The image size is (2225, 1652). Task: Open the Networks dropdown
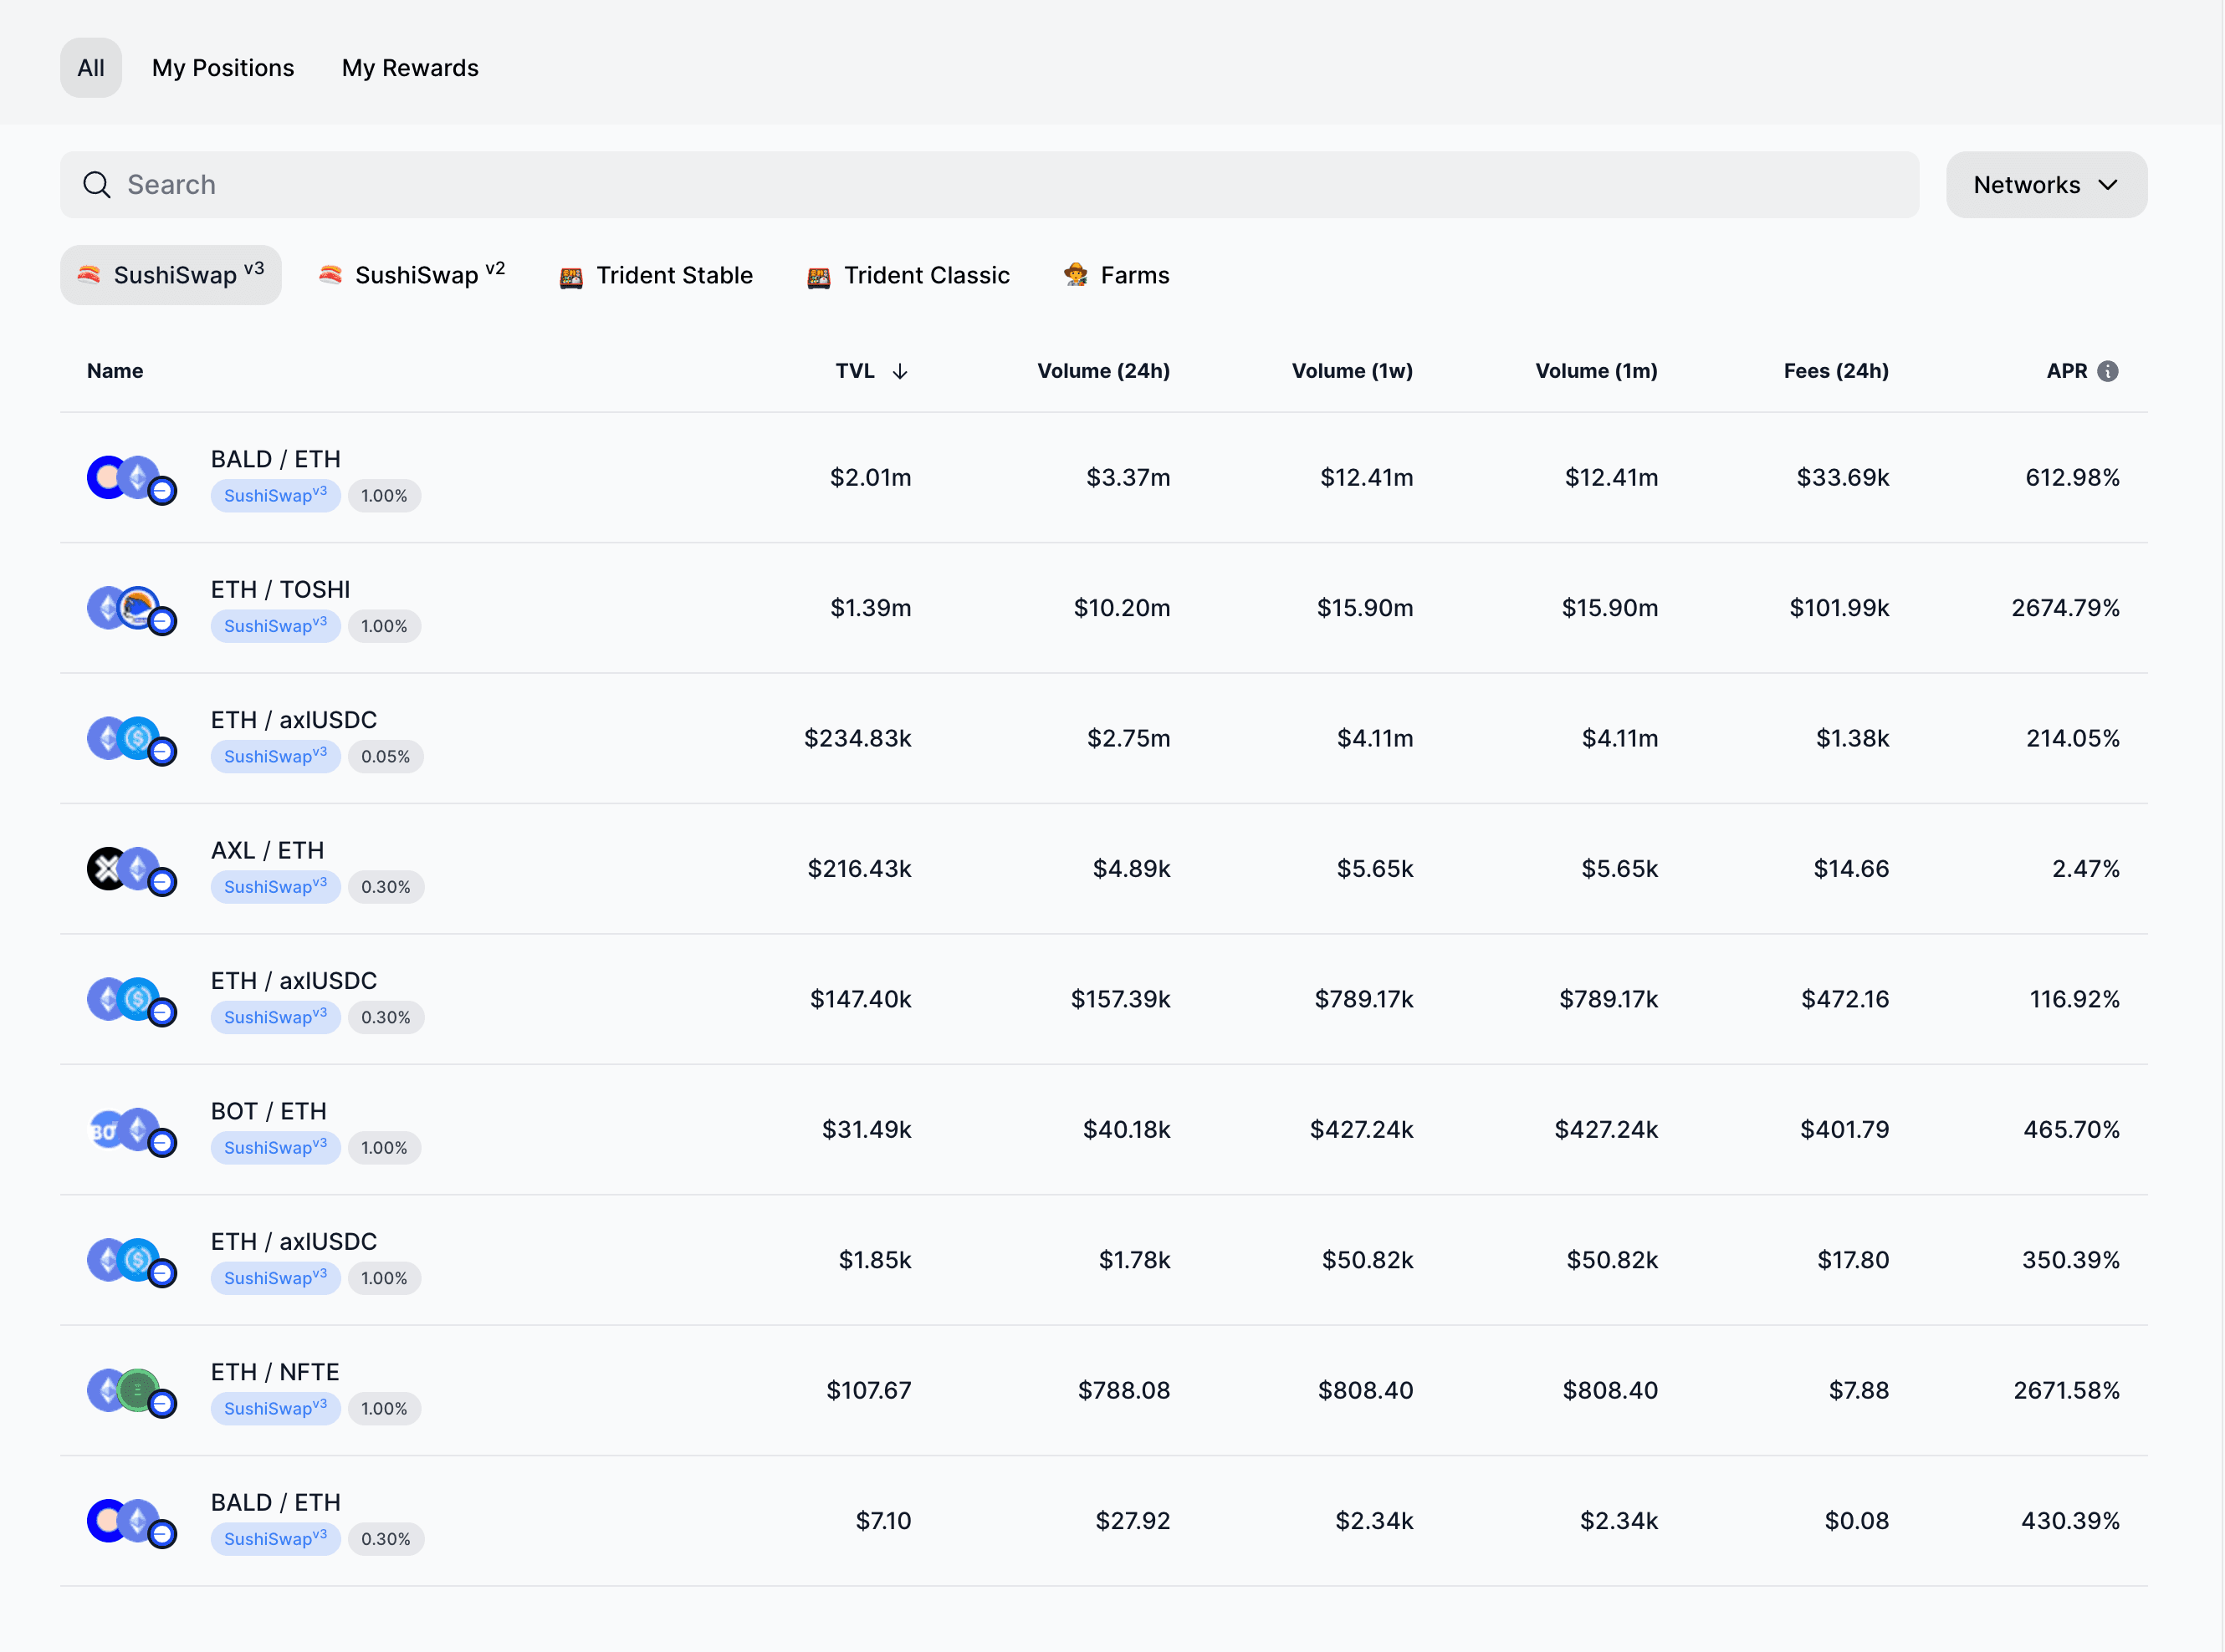coord(2046,185)
